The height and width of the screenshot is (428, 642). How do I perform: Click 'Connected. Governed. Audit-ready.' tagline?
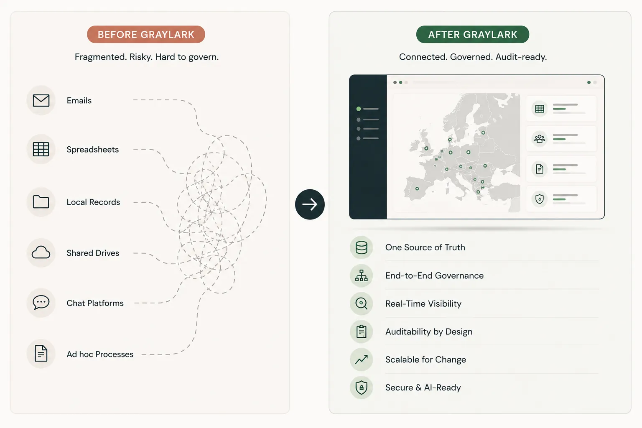[473, 57]
